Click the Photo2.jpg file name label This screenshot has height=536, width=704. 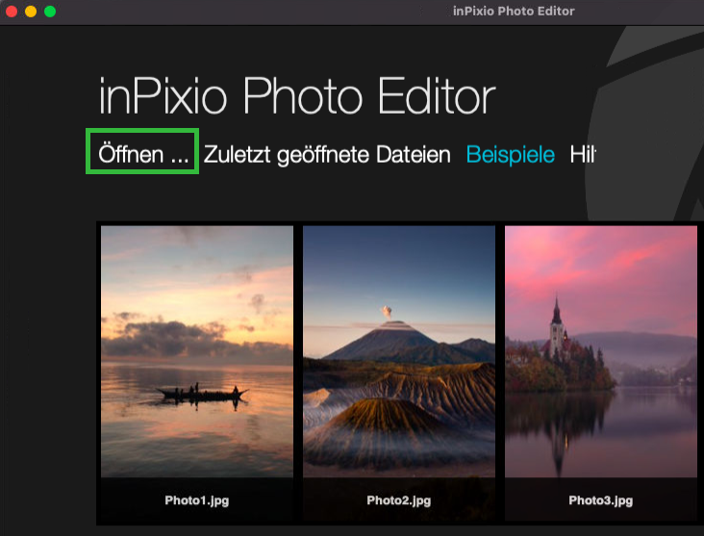click(399, 500)
